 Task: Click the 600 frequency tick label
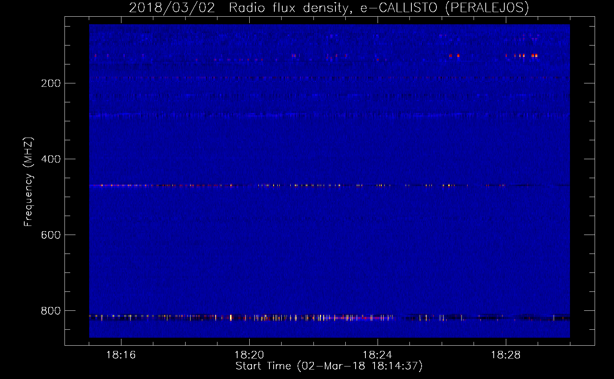[51, 235]
